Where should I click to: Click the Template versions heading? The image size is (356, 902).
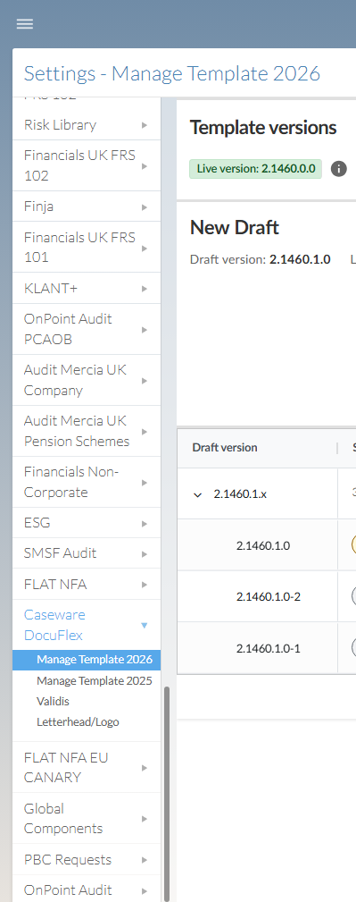263,128
